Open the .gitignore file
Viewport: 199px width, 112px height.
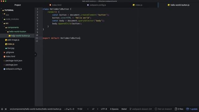point(10,52)
